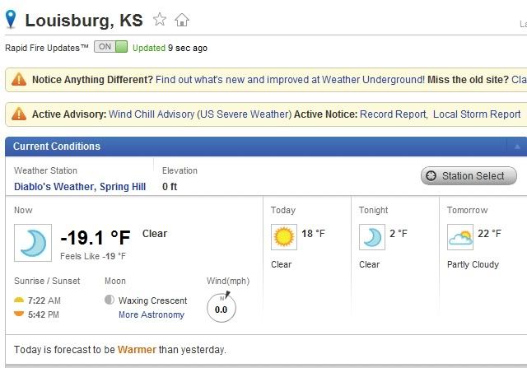Screen dimensions: 527x368
Task: Open Diablo's Weather, Spring Hill station
Action: [x=80, y=187]
